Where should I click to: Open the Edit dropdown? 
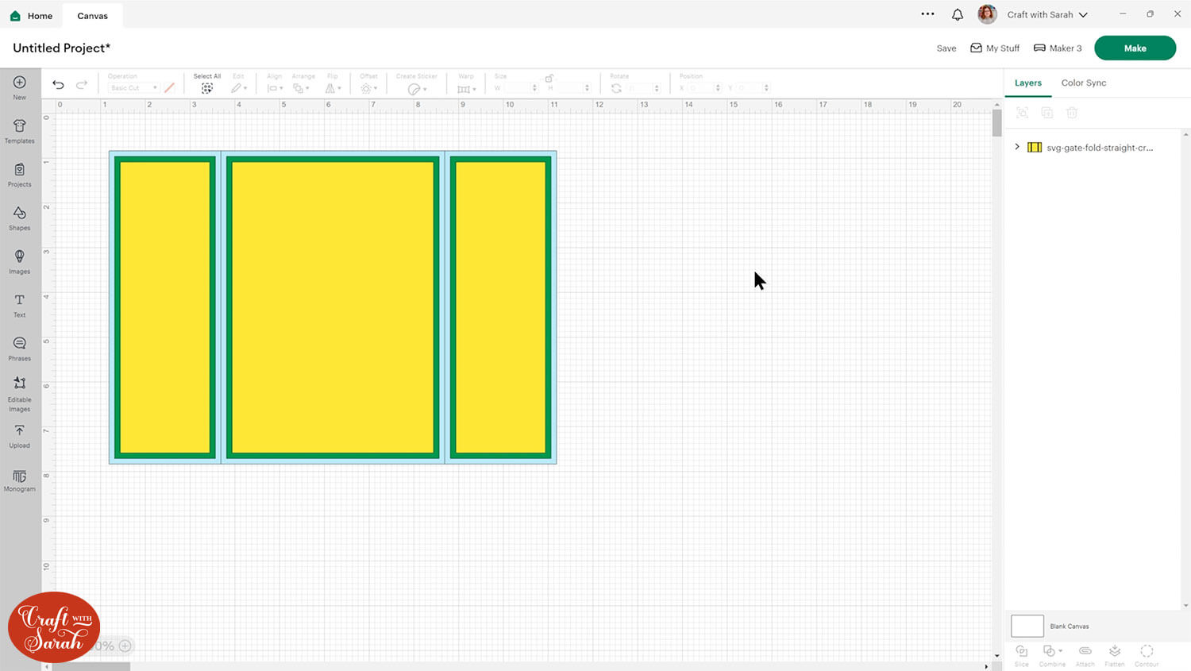[239, 88]
